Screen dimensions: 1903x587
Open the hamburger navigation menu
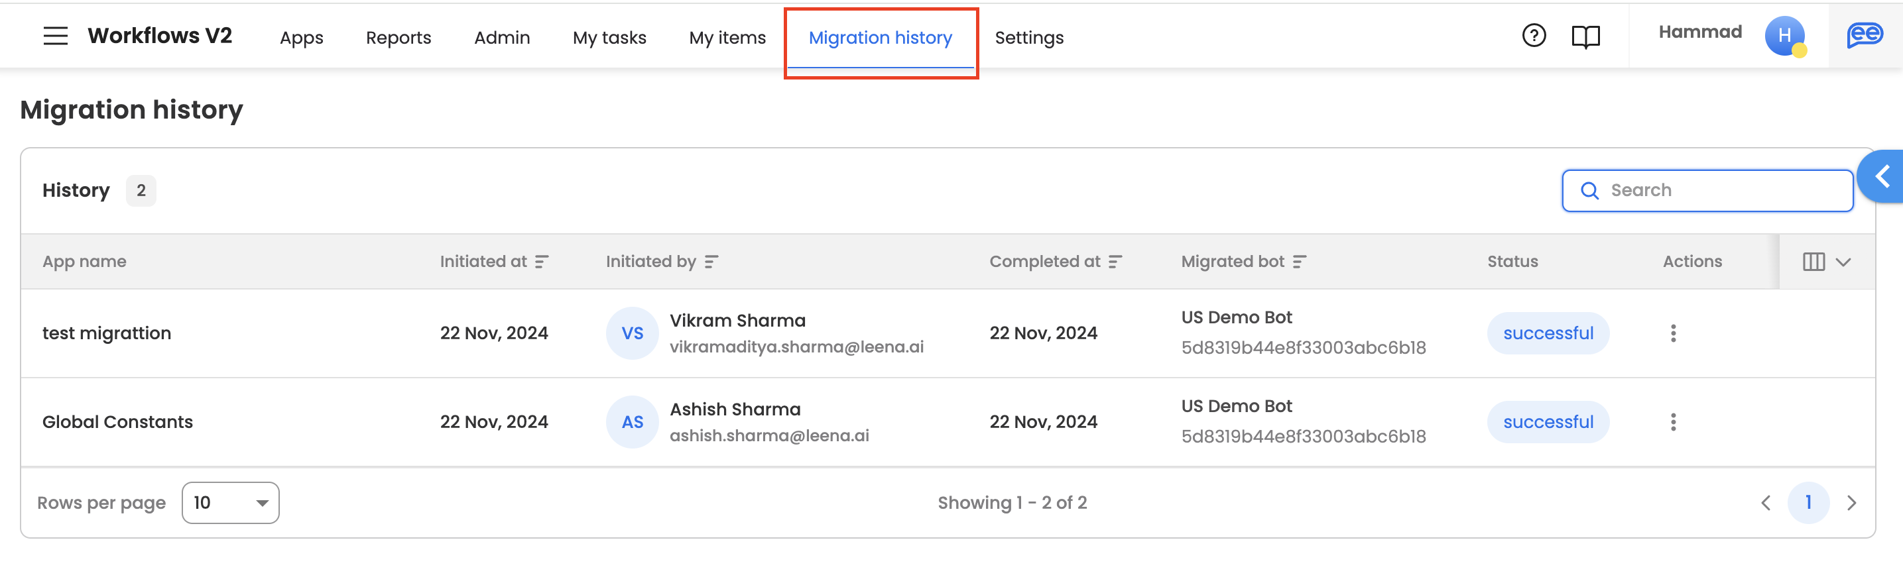(56, 36)
